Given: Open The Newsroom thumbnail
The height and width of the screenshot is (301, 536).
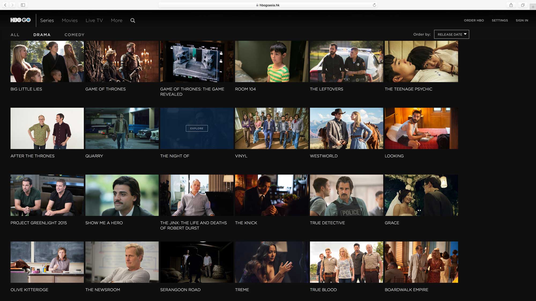Looking at the screenshot, I should 122,262.
